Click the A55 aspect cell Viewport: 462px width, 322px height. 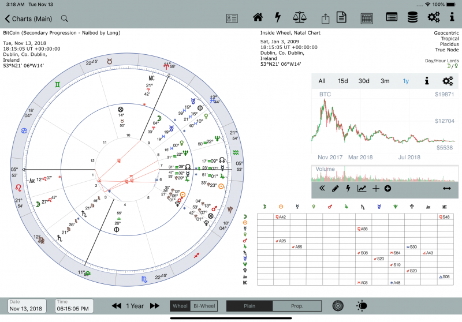tap(298, 246)
